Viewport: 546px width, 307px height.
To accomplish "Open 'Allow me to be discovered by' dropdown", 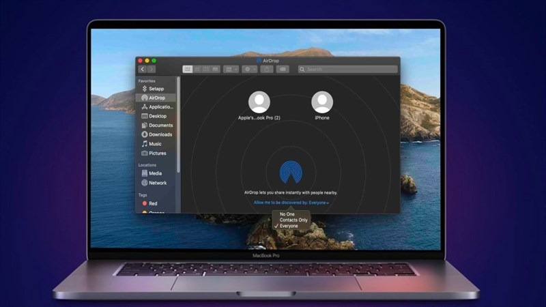I will [291, 203].
